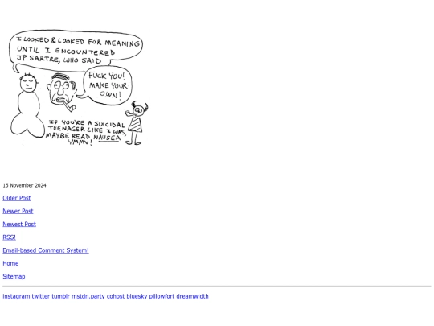The width and height of the screenshot is (434, 326).
Task: Open the Older Post link
Action: point(17,198)
